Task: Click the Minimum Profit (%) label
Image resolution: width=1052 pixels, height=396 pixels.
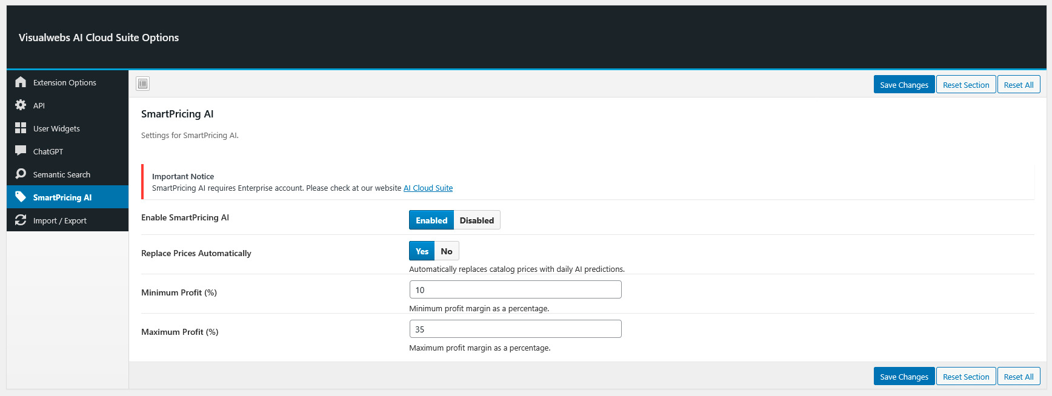Action: tap(179, 293)
